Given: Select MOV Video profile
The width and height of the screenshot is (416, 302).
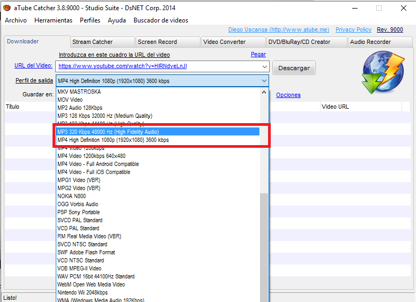Looking at the screenshot, I should click(x=158, y=100).
